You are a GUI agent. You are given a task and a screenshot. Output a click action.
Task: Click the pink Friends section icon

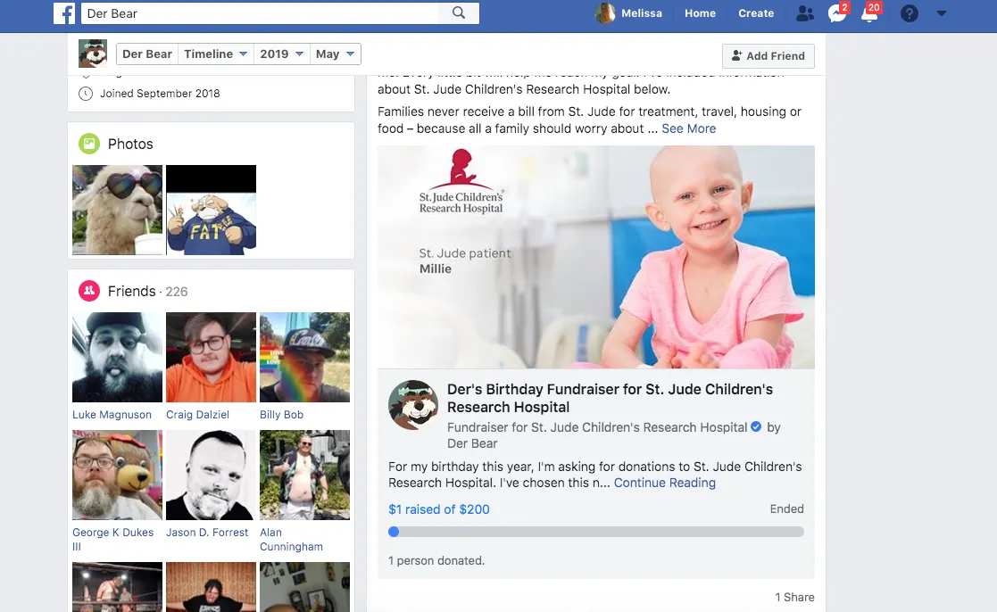(x=89, y=291)
